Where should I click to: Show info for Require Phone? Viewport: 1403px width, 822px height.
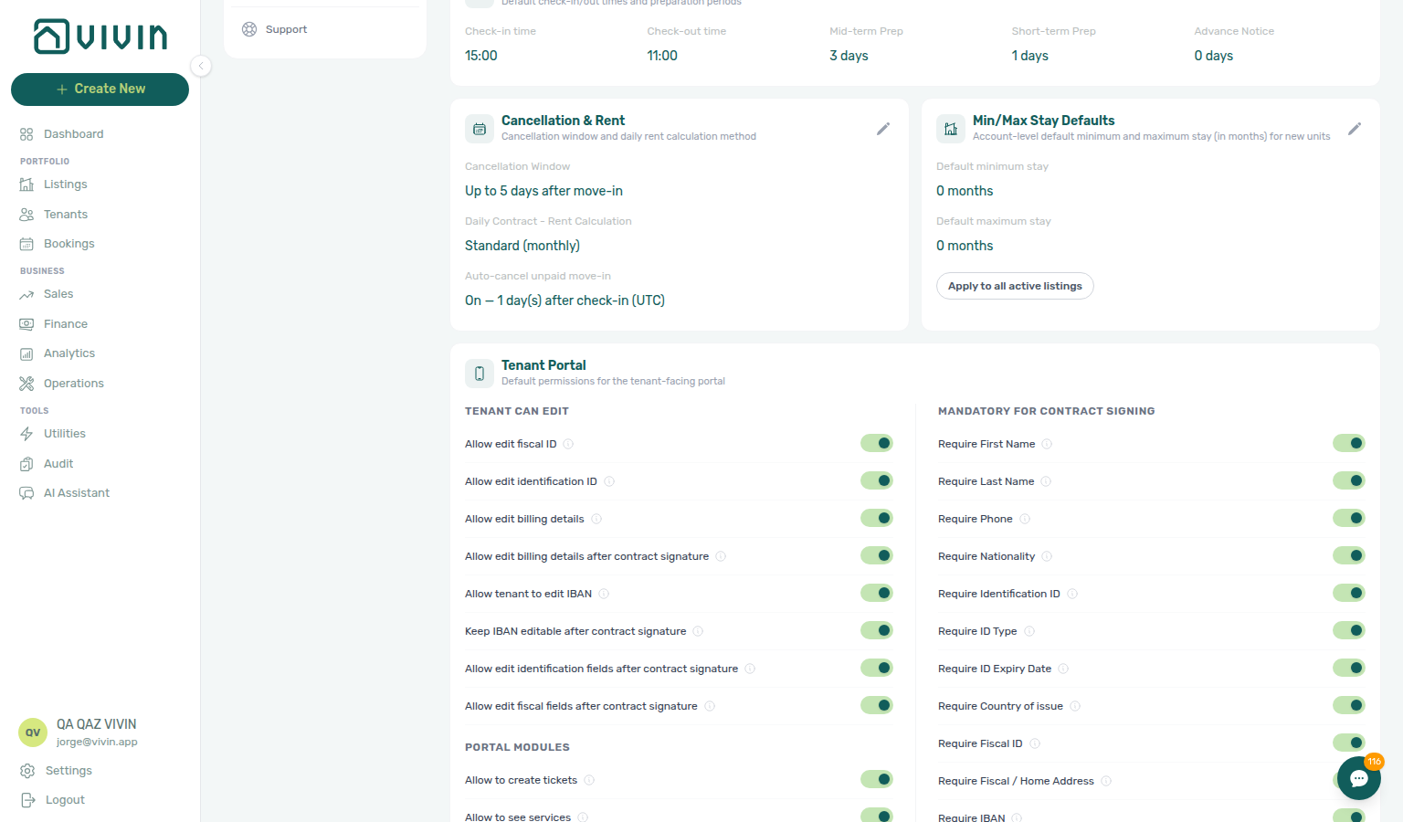[x=1025, y=520]
